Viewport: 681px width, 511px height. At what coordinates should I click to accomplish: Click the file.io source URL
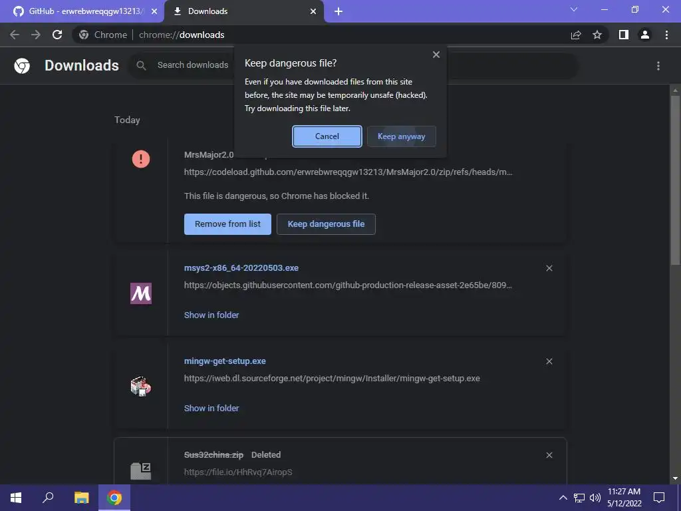pos(238,472)
